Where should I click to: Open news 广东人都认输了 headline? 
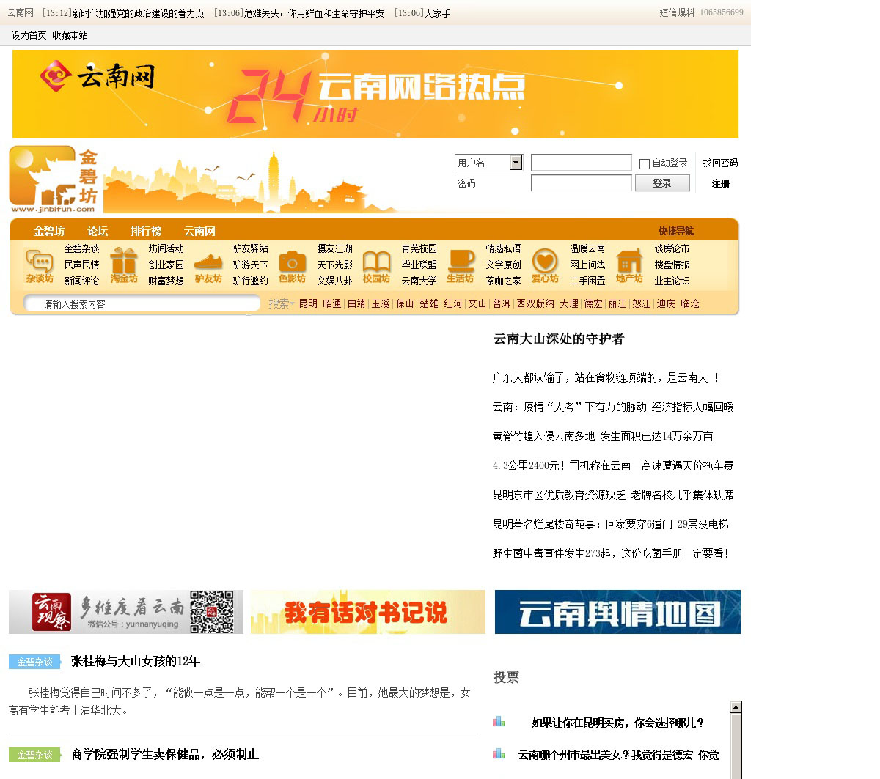coord(606,377)
